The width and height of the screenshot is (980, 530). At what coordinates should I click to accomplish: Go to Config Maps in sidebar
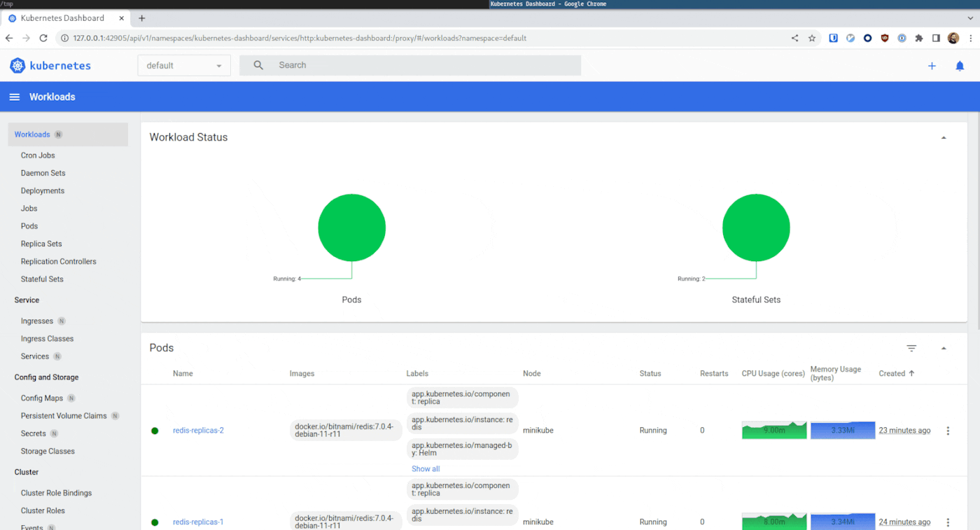42,398
